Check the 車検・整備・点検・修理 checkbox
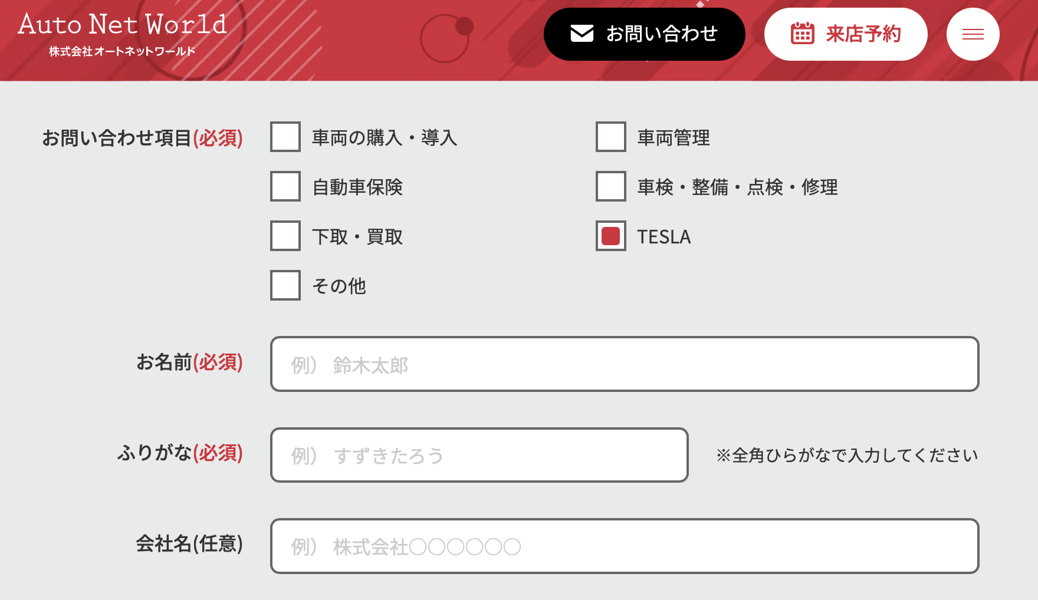 (x=611, y=186)
